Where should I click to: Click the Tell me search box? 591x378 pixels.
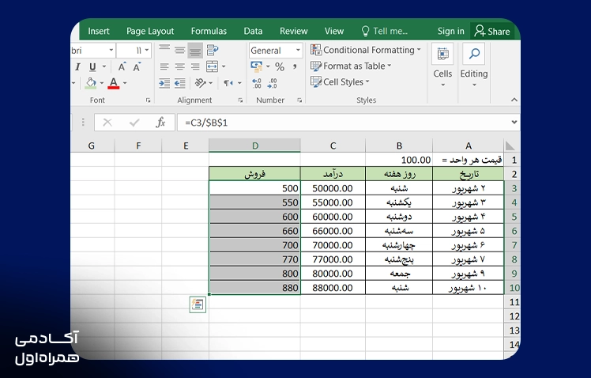click(385, 31)
